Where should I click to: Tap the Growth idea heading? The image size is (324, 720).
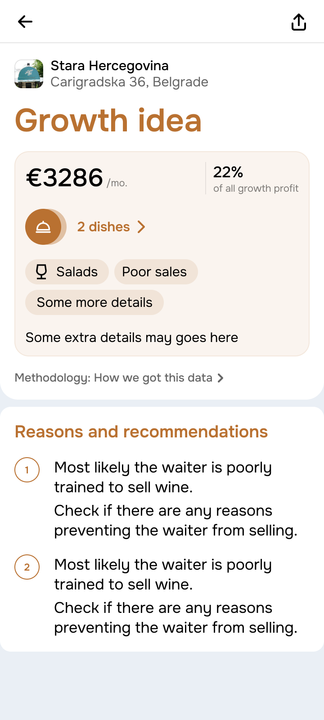pyautogui.click(x=108, y=121)
